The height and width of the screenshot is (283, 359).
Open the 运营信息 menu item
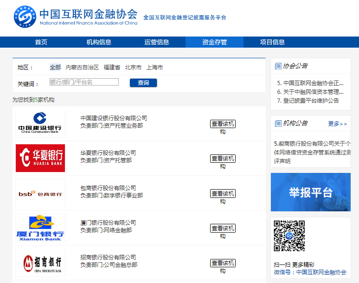coord(157,42)
